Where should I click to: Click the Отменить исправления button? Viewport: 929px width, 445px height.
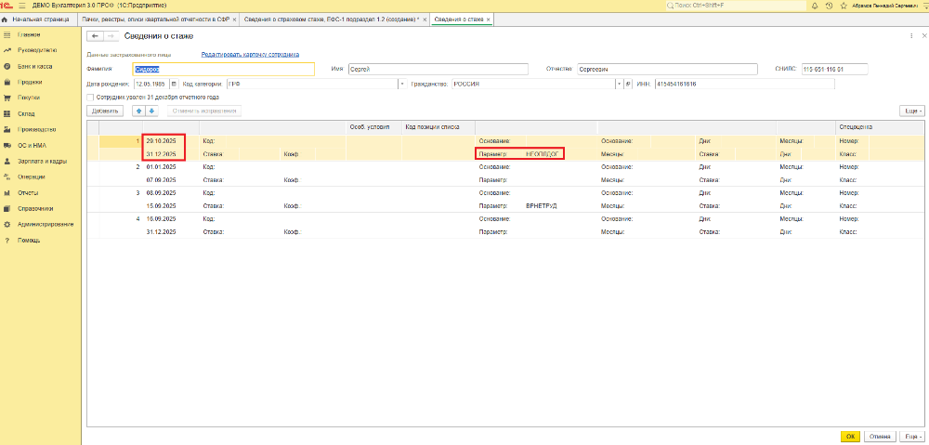pos(204,111)
